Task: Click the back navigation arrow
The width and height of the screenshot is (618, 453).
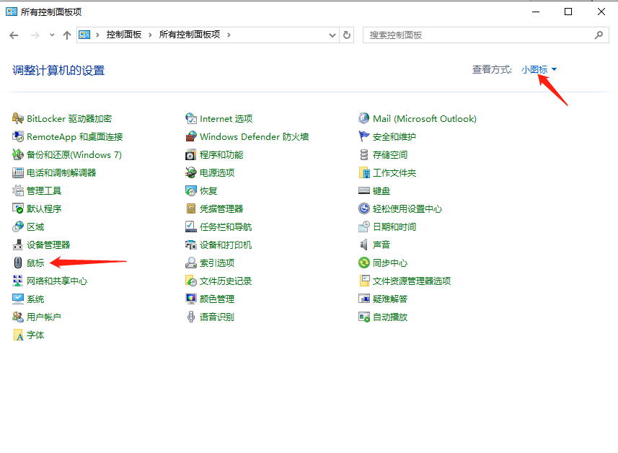Action: [x=13, y=34]
